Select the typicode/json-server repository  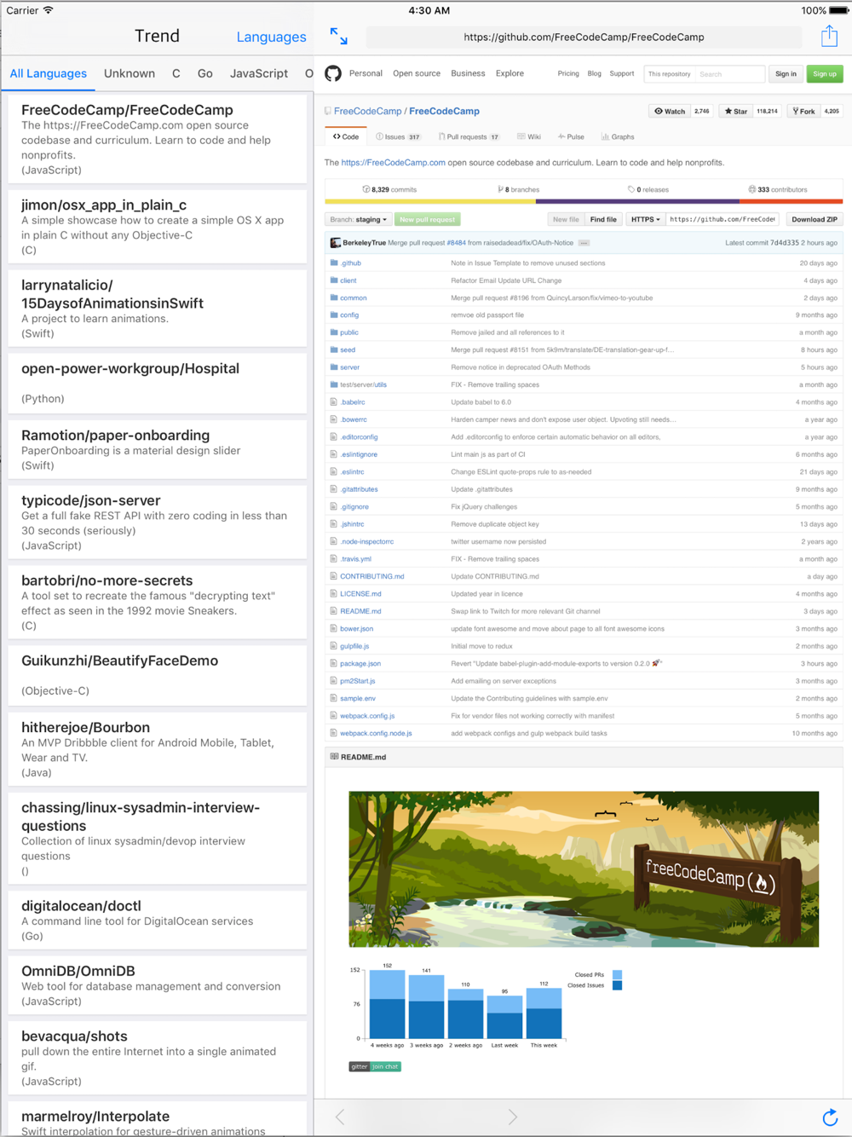[x=158, y=522]
